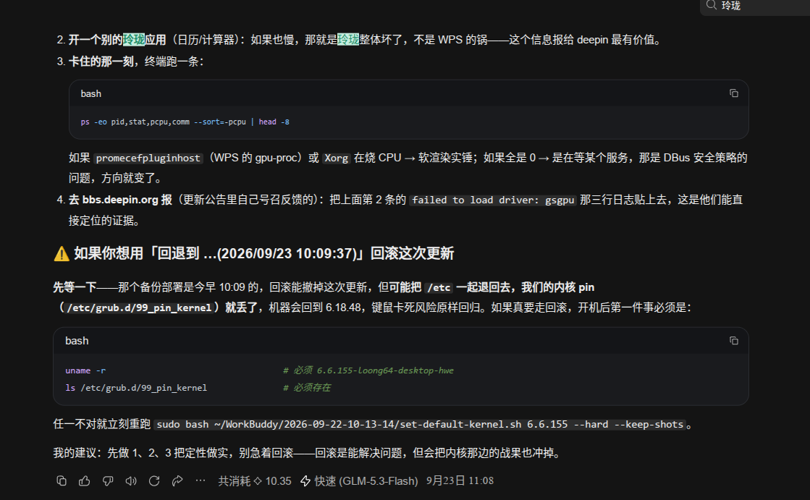Click the paragraph starting 我的建议
Screen dimensions: 810x500
[x=307, y=453]
